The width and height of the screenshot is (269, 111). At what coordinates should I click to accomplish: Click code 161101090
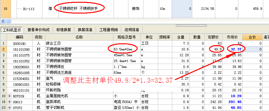pos(21,50)
